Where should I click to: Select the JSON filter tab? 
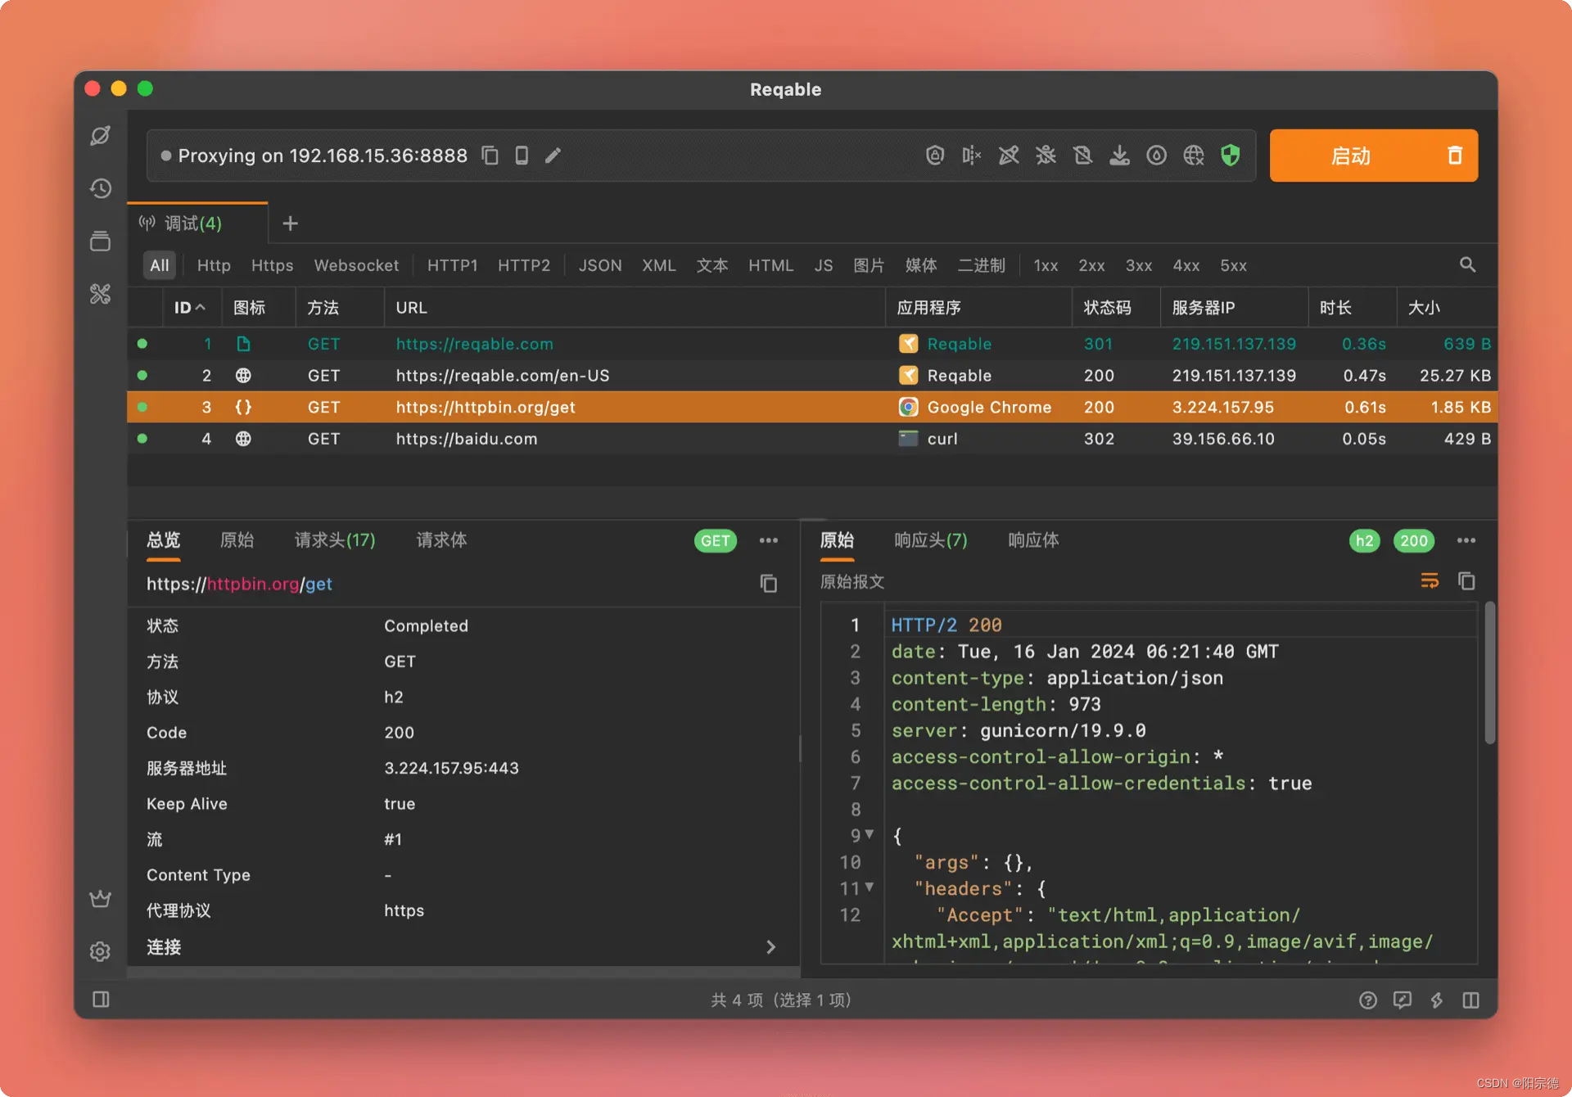[x=599, y=265]
